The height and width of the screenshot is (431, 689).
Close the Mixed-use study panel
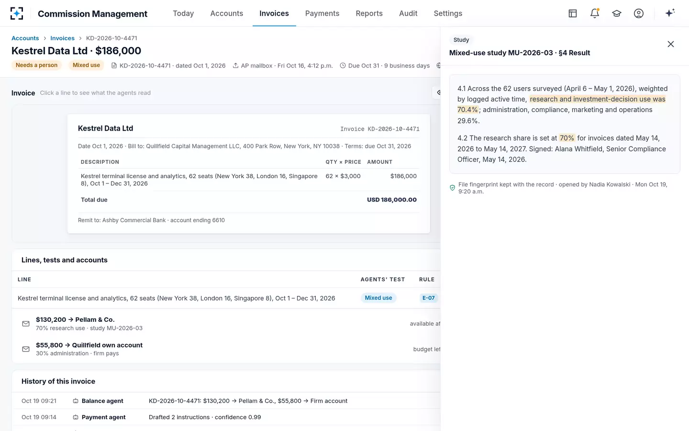671,44
